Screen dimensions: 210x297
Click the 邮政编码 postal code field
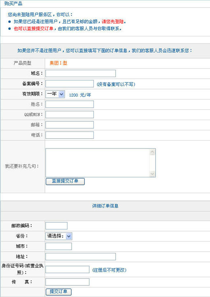pos(56,226)
